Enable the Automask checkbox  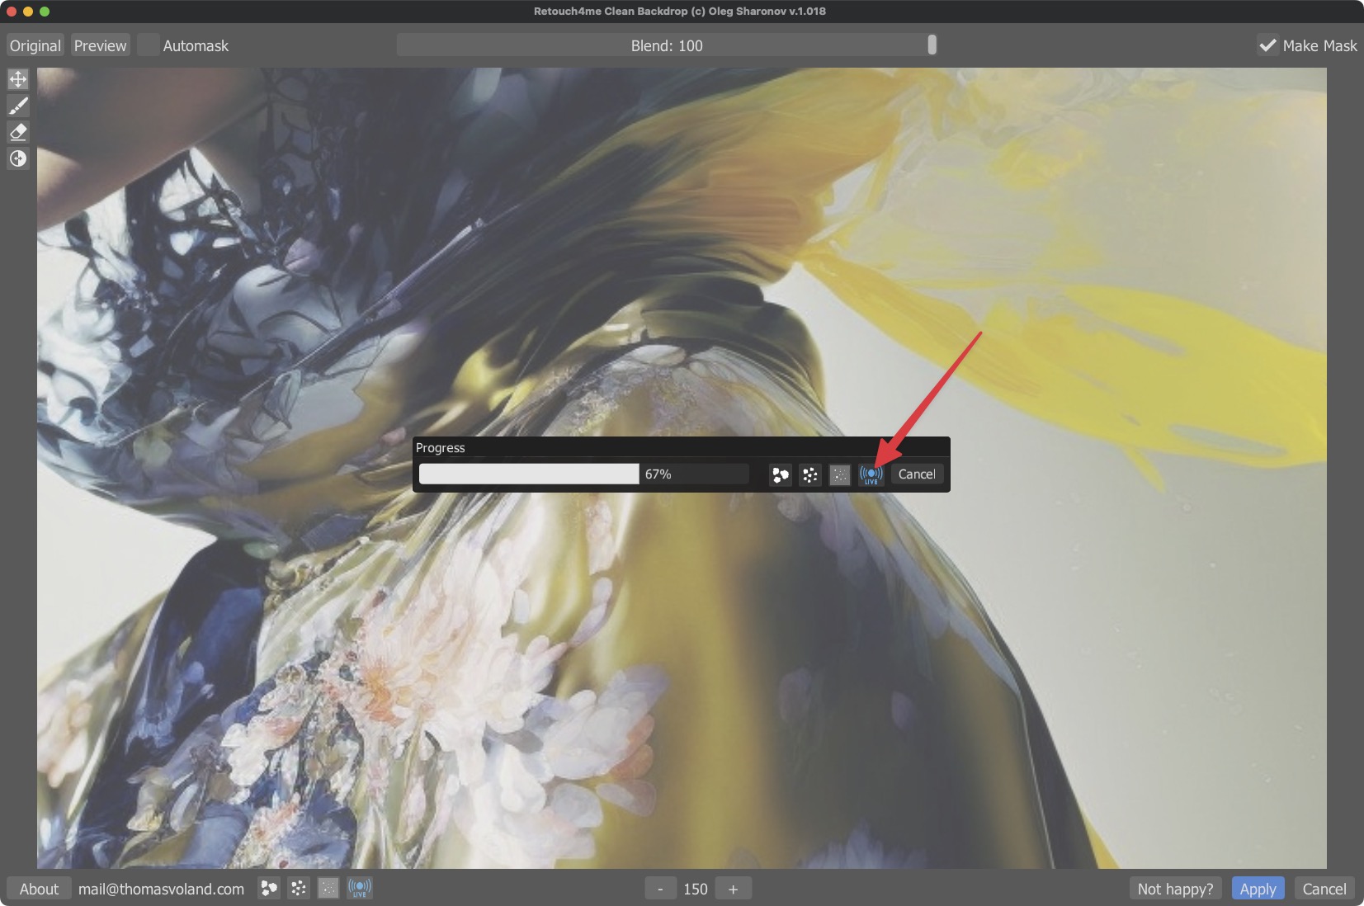coord(149,45)
